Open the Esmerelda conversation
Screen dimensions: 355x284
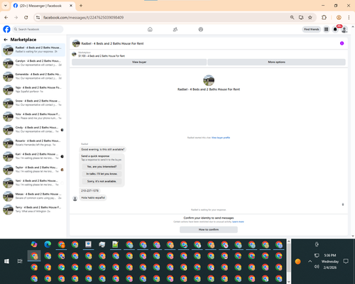point(33,76)
